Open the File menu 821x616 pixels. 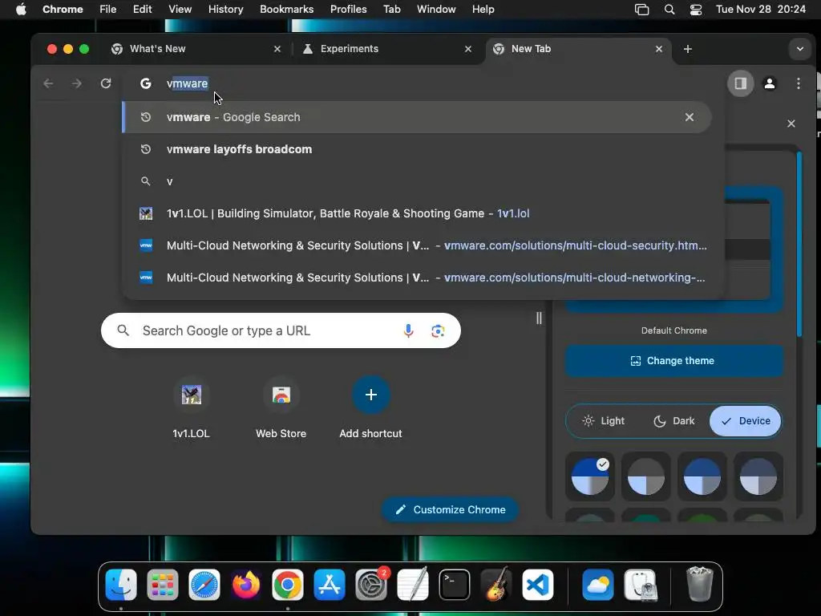pos(108,10)
